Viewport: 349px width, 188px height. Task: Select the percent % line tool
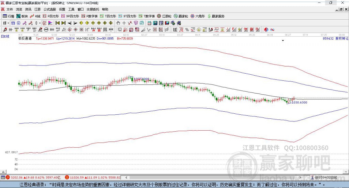(x=187, y=30)
